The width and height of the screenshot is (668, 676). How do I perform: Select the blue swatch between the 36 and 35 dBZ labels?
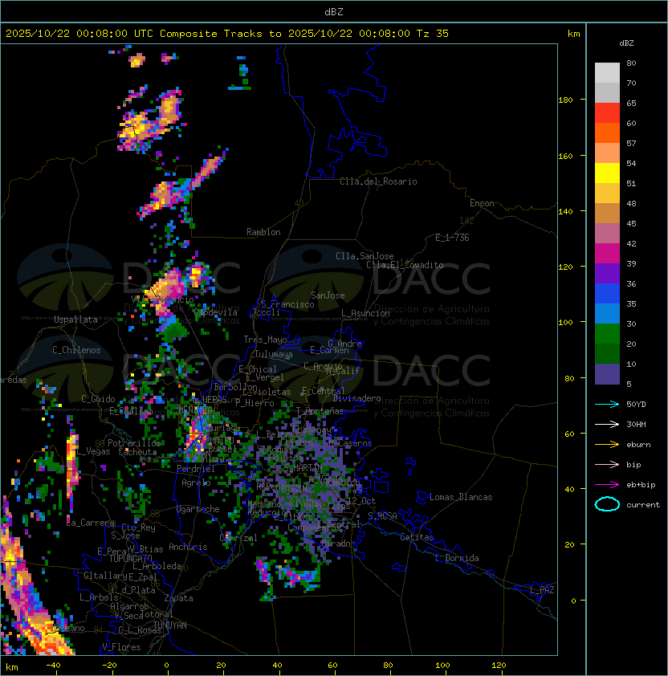(607, 294)
